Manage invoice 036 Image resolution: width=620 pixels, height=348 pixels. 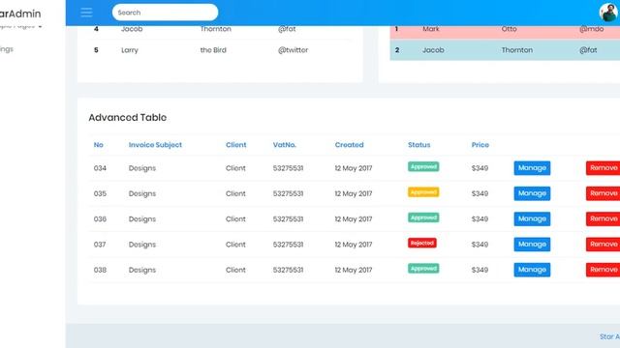[x=532, y=219]
